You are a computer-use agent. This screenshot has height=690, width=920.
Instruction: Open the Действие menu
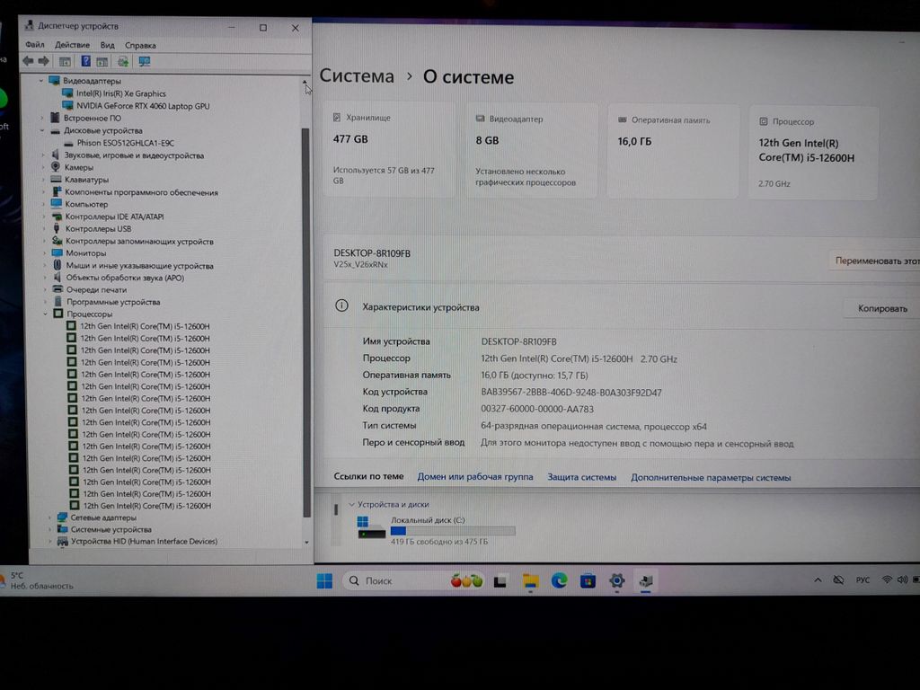72,45
